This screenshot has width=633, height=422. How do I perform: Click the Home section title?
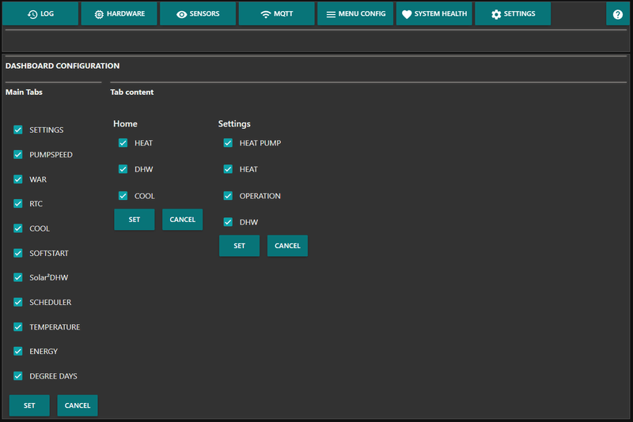[125, 124]
